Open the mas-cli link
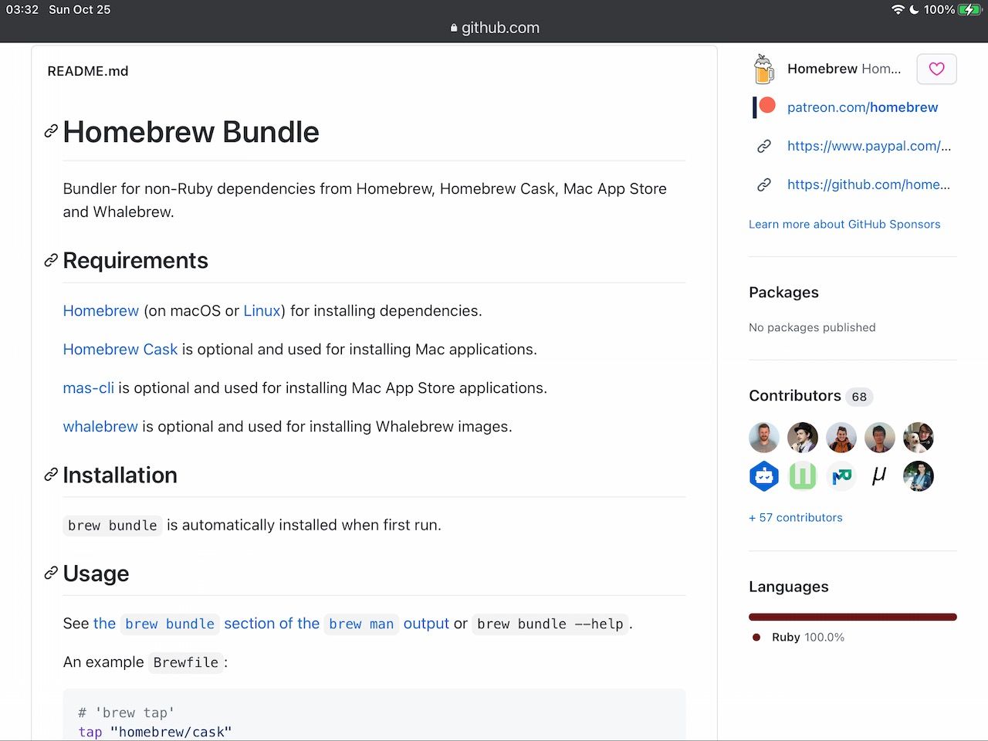 pyautogui.click(x=89, y=387)
